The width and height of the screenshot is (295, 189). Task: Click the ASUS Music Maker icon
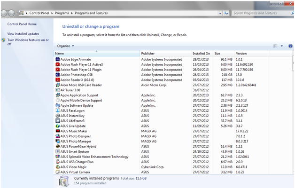[x=58, y=131]
